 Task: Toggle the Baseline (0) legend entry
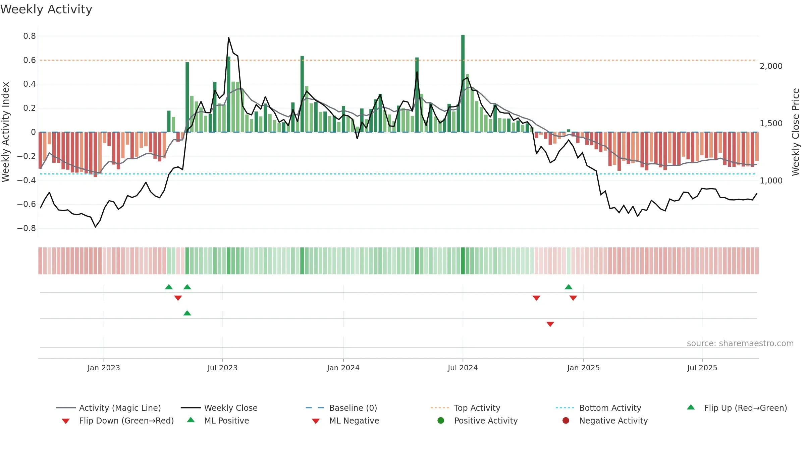(x=341, y=408)
